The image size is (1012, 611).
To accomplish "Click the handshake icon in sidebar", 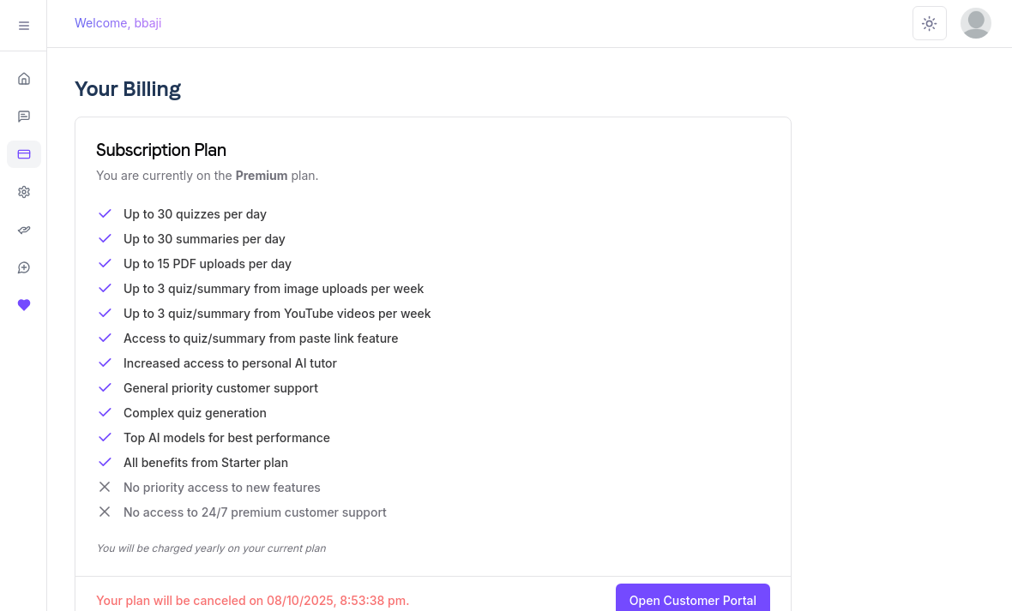I will click(24, 230).
